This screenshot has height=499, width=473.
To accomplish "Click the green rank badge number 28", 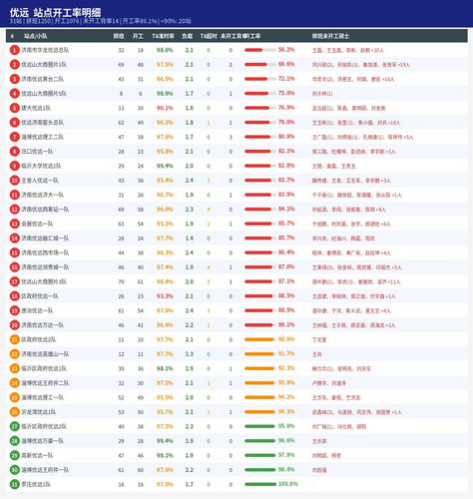I will point(14,441).
